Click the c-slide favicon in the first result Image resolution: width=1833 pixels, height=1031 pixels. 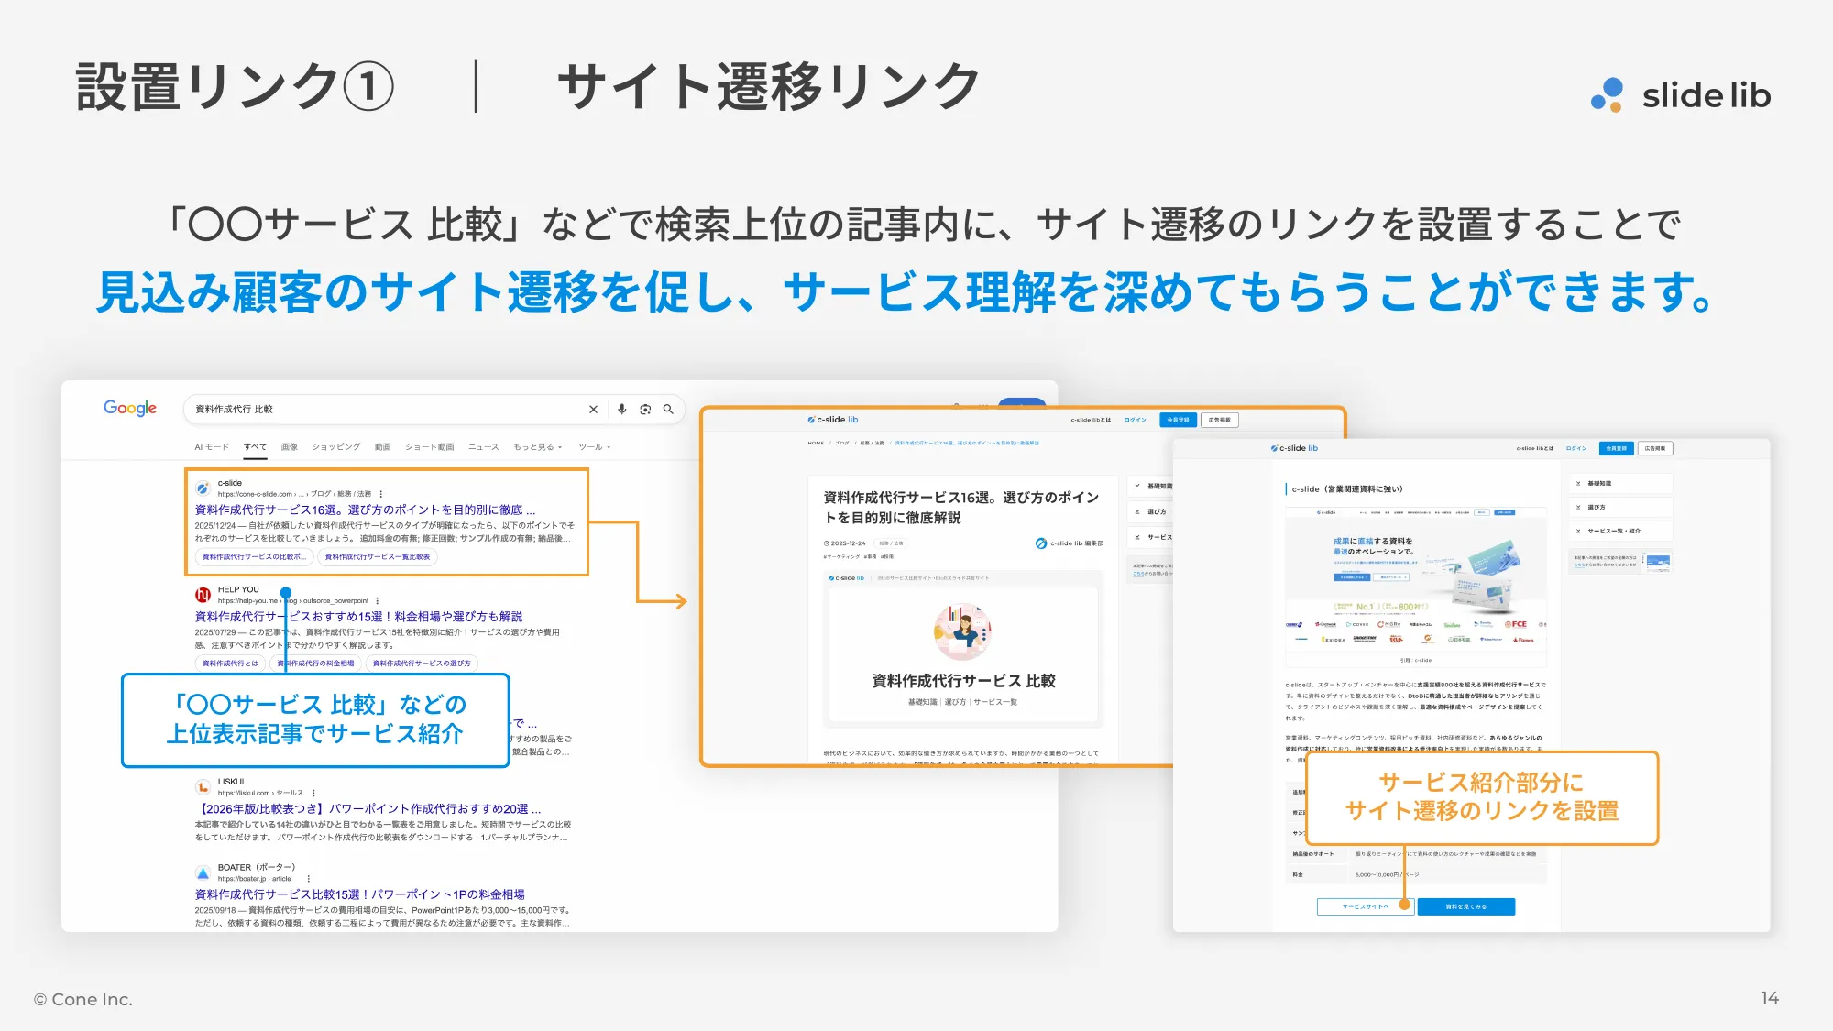click(x=203, y=488)
